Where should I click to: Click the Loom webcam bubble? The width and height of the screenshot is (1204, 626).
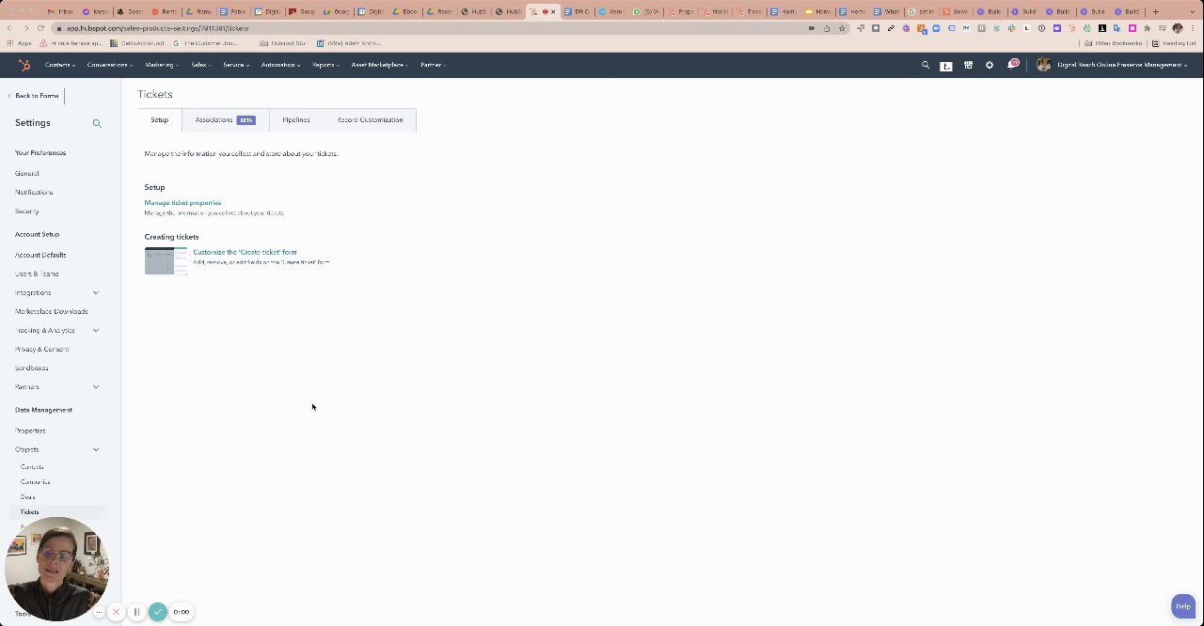click(x=56, y=569)
